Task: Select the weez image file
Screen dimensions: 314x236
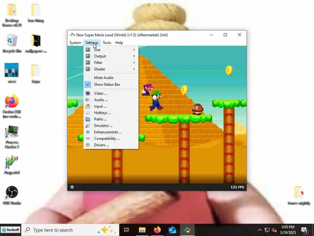Action: tap(12, 73)
